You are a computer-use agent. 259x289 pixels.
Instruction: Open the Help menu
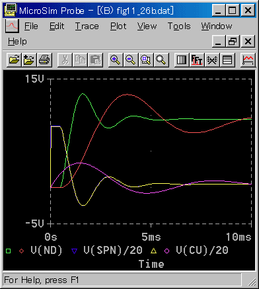click(x=17, y=42)
